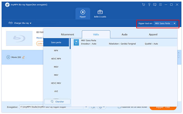This screenshot has width=183, height=114.
Task: Open the hamburger menu icon
Action: point(160,5)
